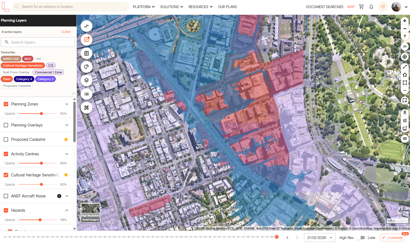410x243 pixels.
Task: Open the shopping cart
Action: point(361,7)
